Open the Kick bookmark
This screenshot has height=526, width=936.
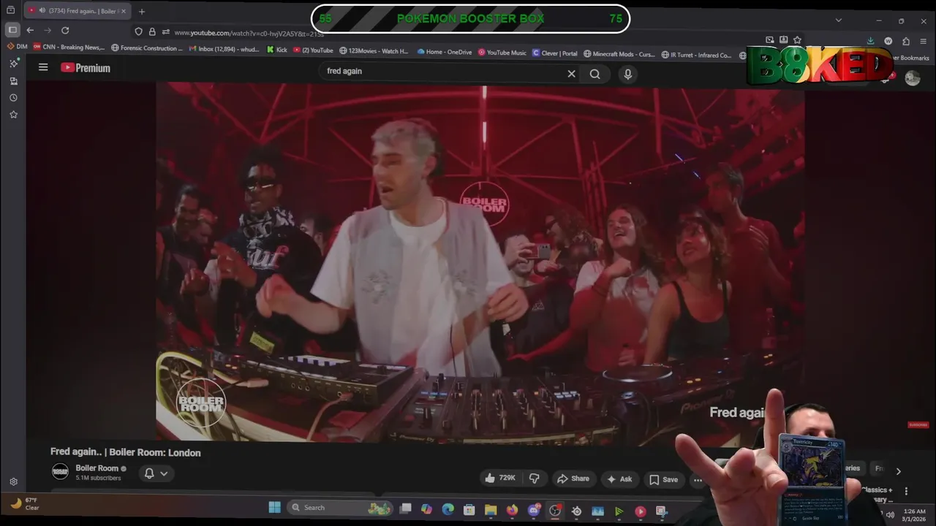click(276, 50)
